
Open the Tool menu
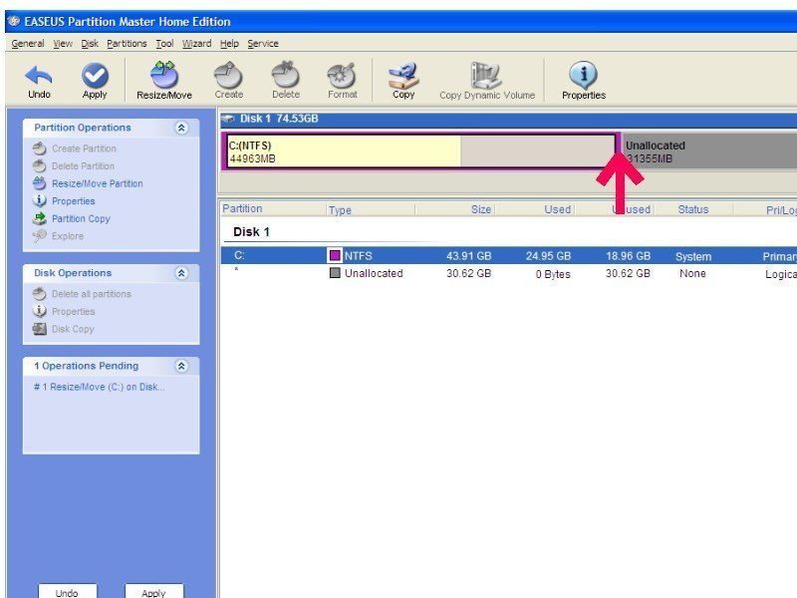164,44
